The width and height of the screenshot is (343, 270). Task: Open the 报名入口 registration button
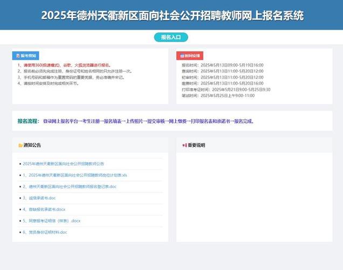pos(171,37)
